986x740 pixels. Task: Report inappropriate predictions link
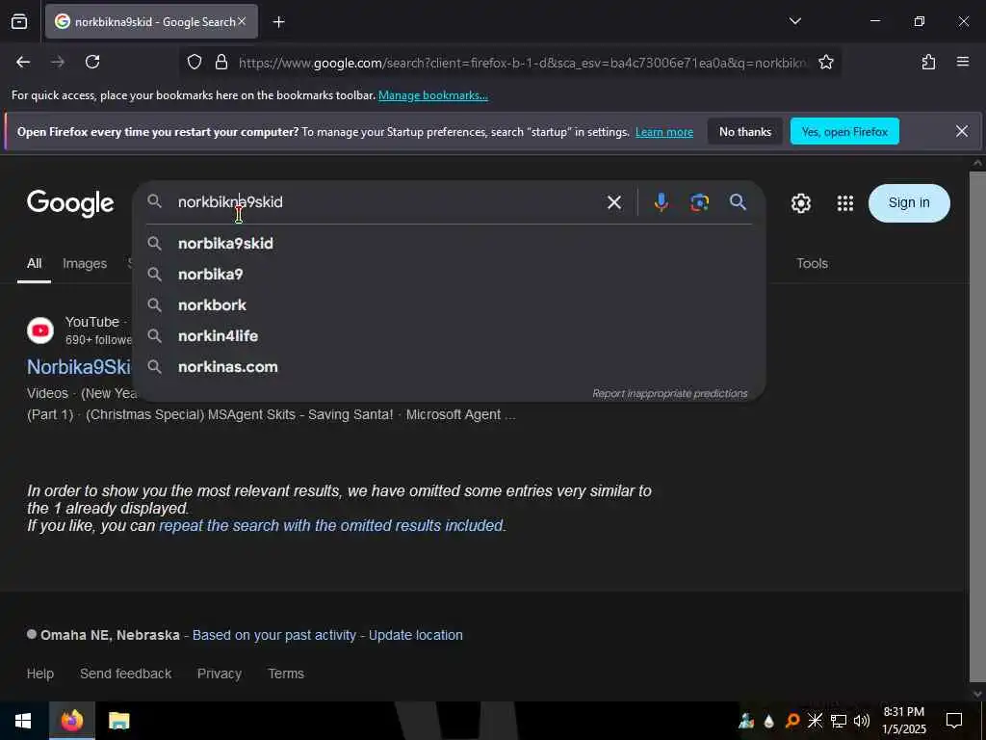tap(670, 393)
